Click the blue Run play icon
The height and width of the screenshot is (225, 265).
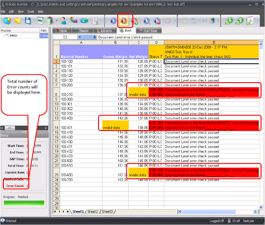(113, 21)
